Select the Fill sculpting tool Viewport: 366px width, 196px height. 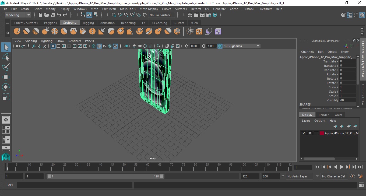130,31
